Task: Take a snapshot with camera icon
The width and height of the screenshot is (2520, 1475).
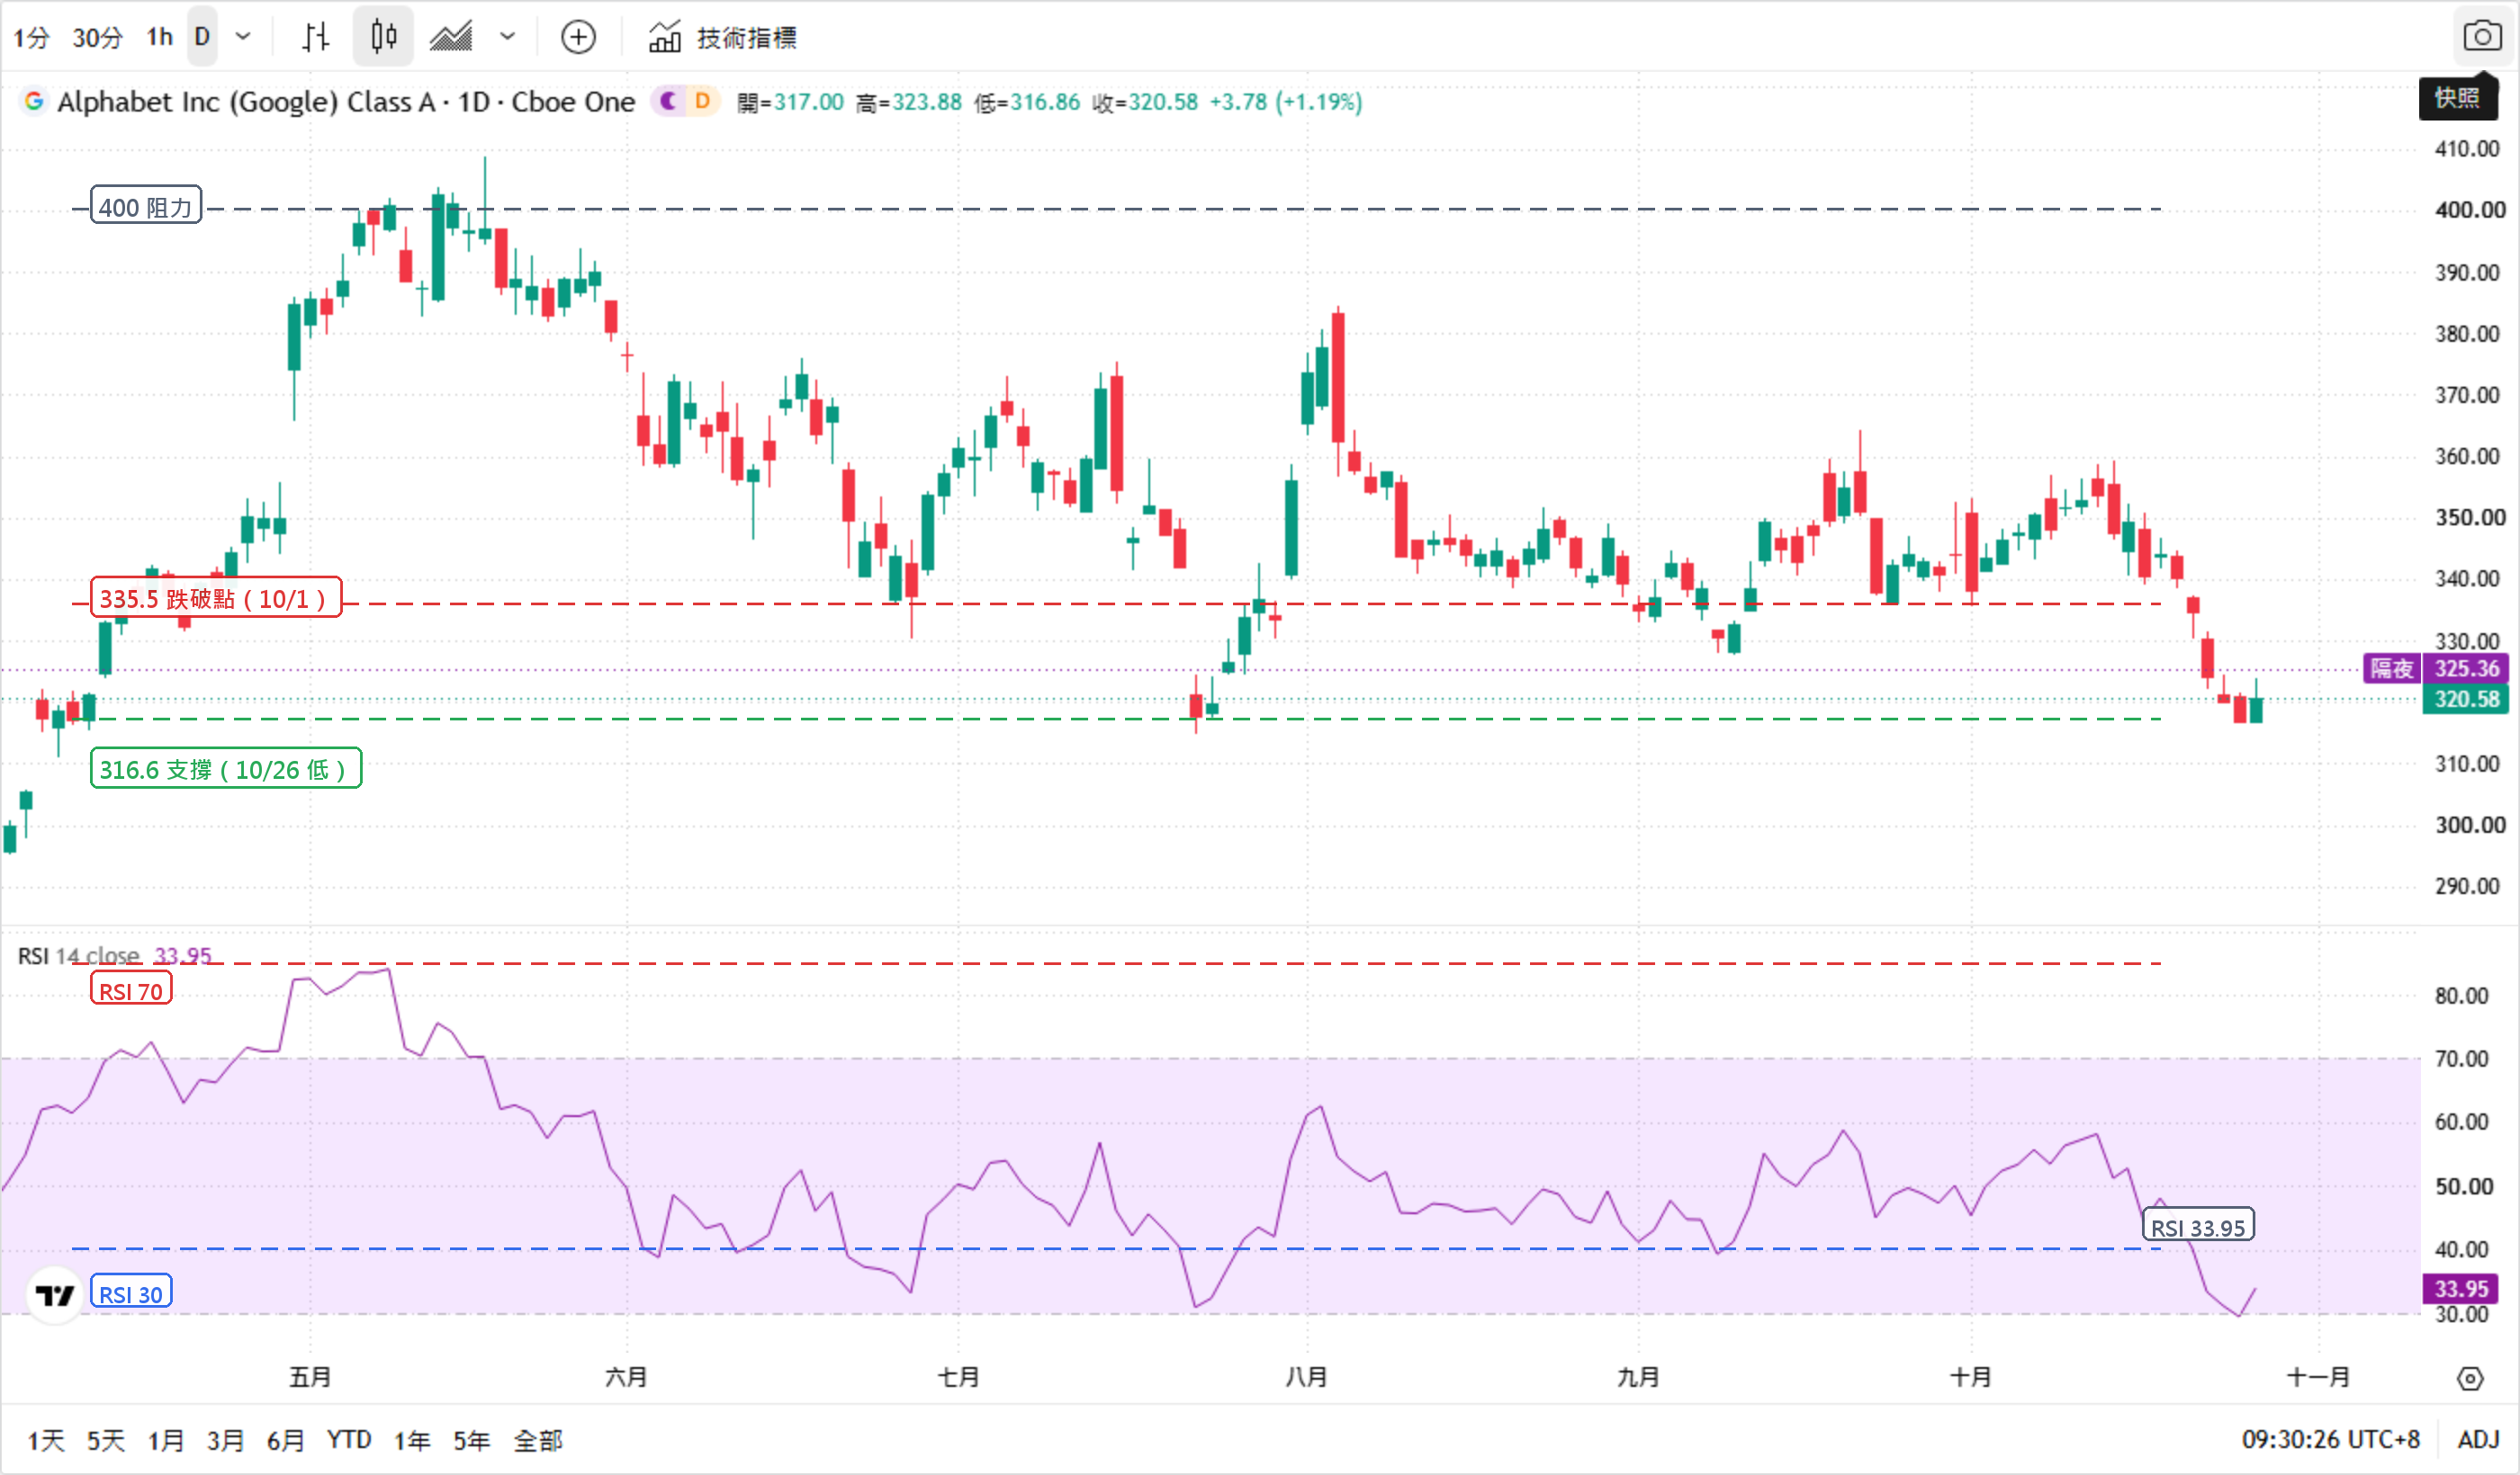Action: [x=2482, y=37]
